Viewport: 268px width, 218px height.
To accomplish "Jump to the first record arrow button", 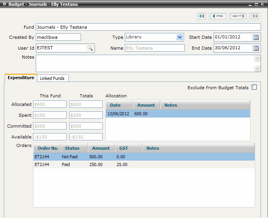I will [x=201, y=16].
